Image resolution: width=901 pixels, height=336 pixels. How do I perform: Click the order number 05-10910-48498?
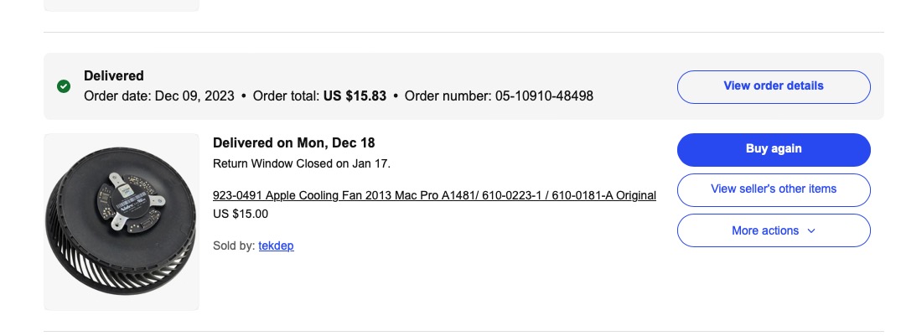tap(544, 96)
